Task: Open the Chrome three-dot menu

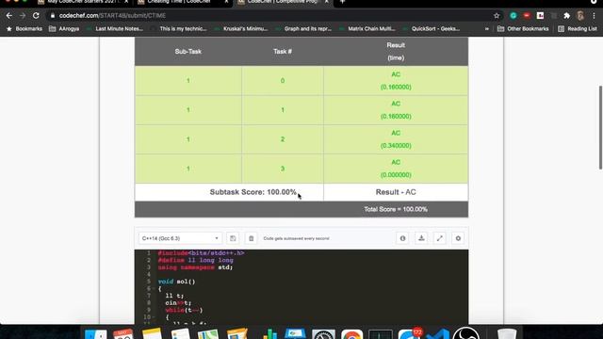Action: 594,16
